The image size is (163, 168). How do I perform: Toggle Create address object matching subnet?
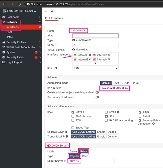tap(97, 92)
